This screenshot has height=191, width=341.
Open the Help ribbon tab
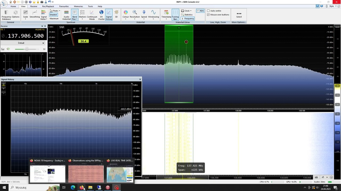(100, 6)
